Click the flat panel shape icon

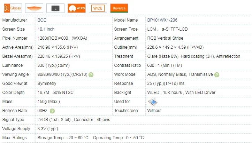(x=34, y=8)
